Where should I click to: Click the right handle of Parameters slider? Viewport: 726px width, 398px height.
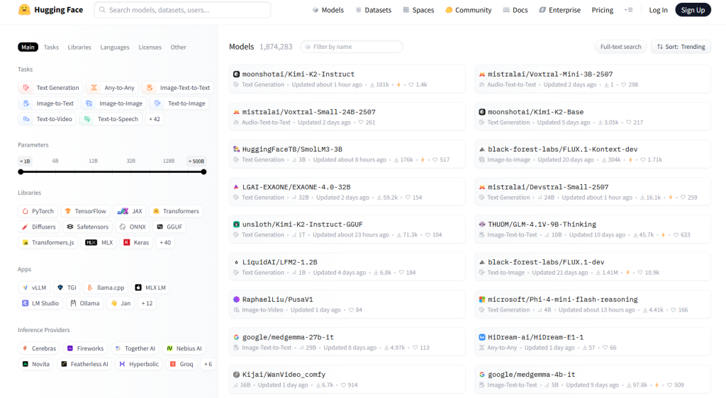pos(203,172)
